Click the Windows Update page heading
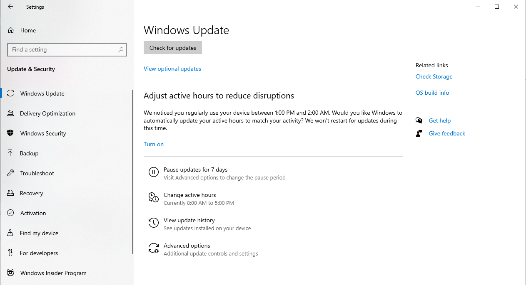Screen dimensions: 526x285 point(186,30)
